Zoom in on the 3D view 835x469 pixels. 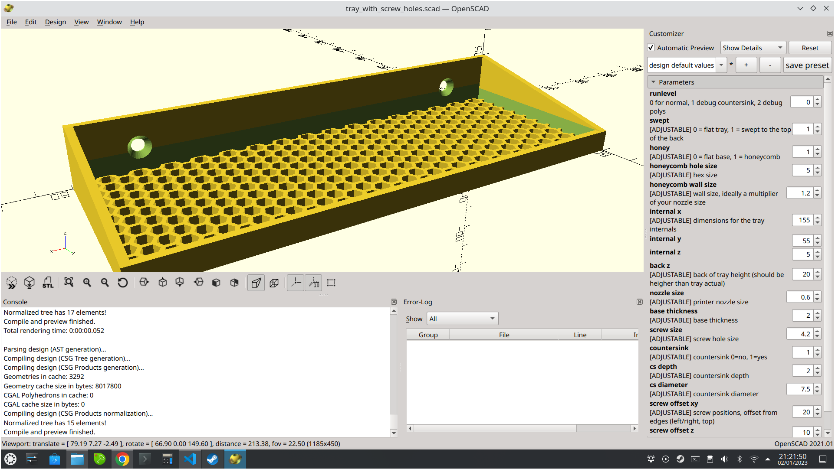[87, 283]
